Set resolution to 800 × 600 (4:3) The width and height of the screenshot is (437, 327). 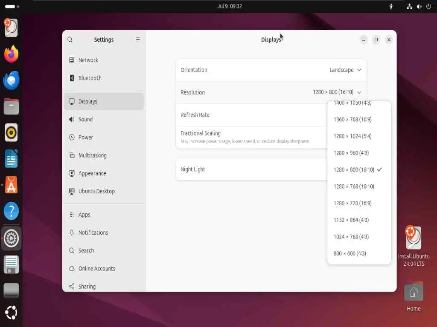tap(359, 253)
